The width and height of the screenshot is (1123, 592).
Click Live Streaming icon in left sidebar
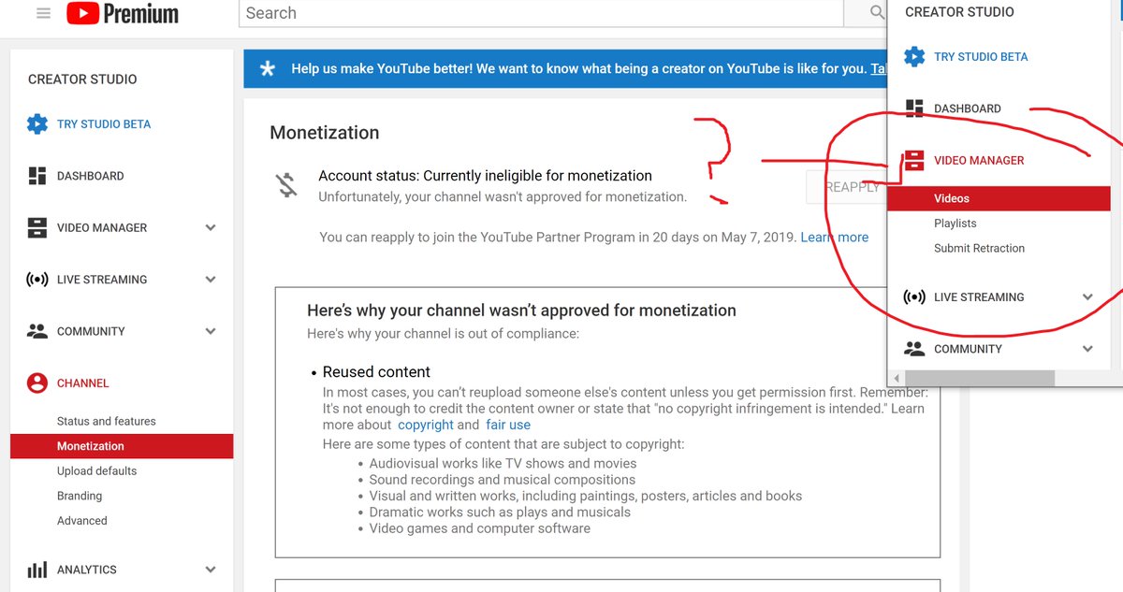tap(37, 280)
